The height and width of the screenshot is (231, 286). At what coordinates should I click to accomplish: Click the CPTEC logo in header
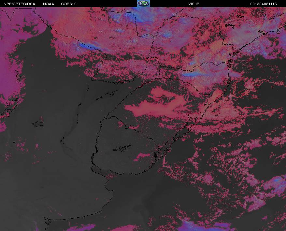[x=143, y=4]
